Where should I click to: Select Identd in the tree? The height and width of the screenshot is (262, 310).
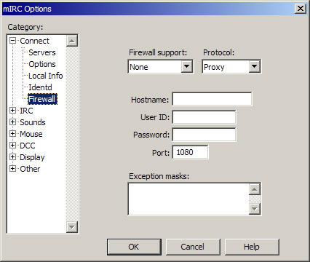click(40, 87)
